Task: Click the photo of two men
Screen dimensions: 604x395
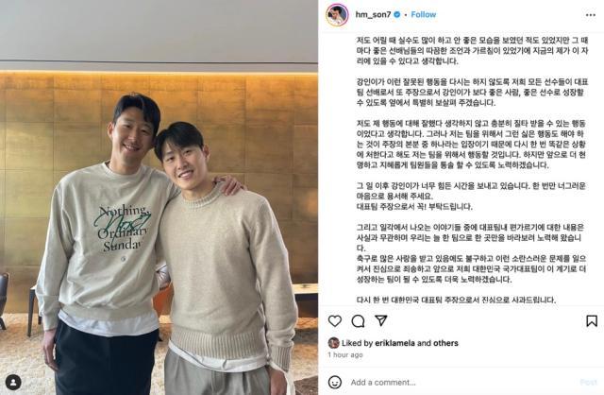Action: pyautogui.click(x=159, y=197)
